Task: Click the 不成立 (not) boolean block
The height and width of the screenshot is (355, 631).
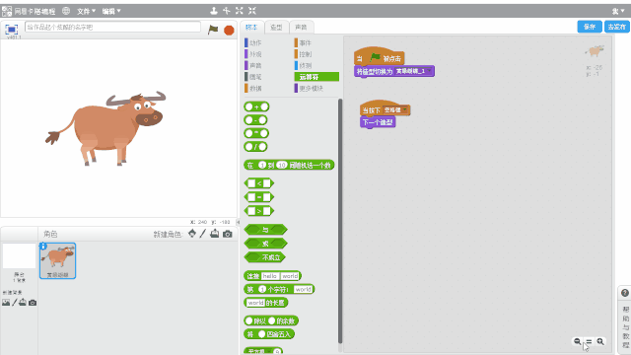Action: (265, 256)
